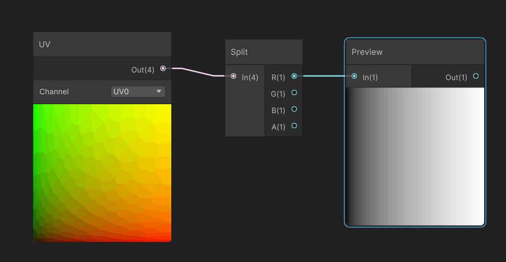The image size is (506, 262).
Task: Click the UV node Out(4) output port
Action: coord(163,68)
